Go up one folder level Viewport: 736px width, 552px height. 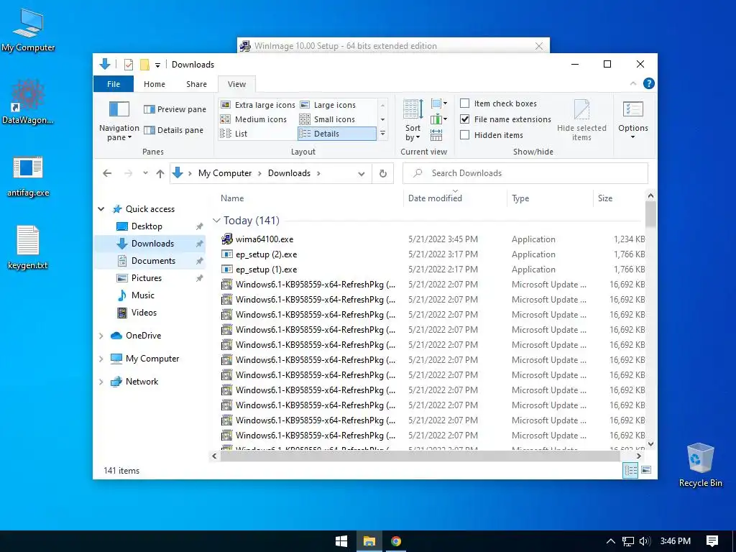click(x=160, y=173)
